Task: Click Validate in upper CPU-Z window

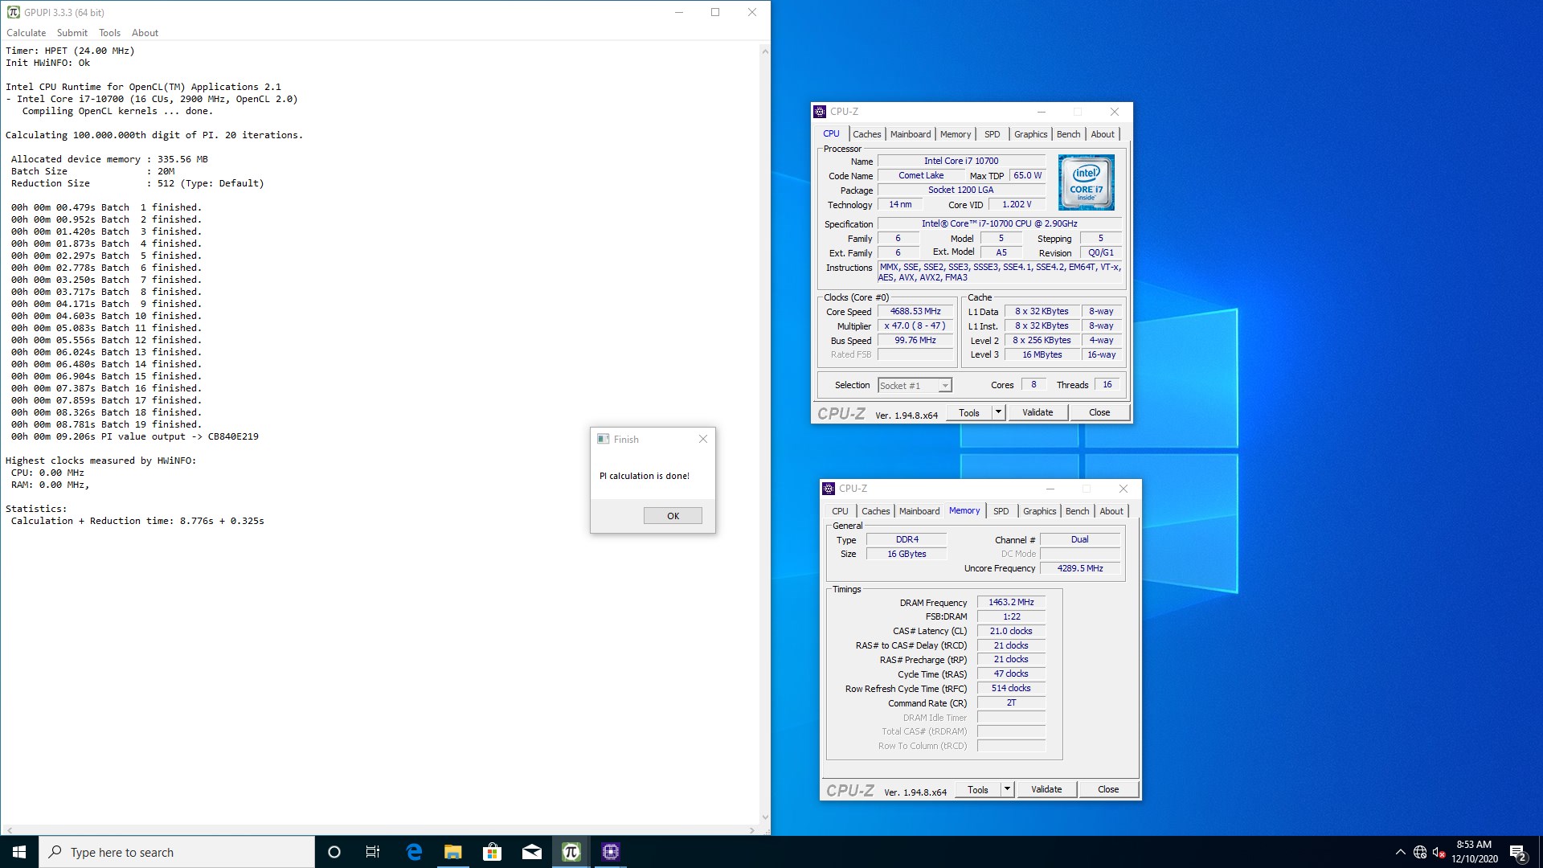Action: 1038,413
